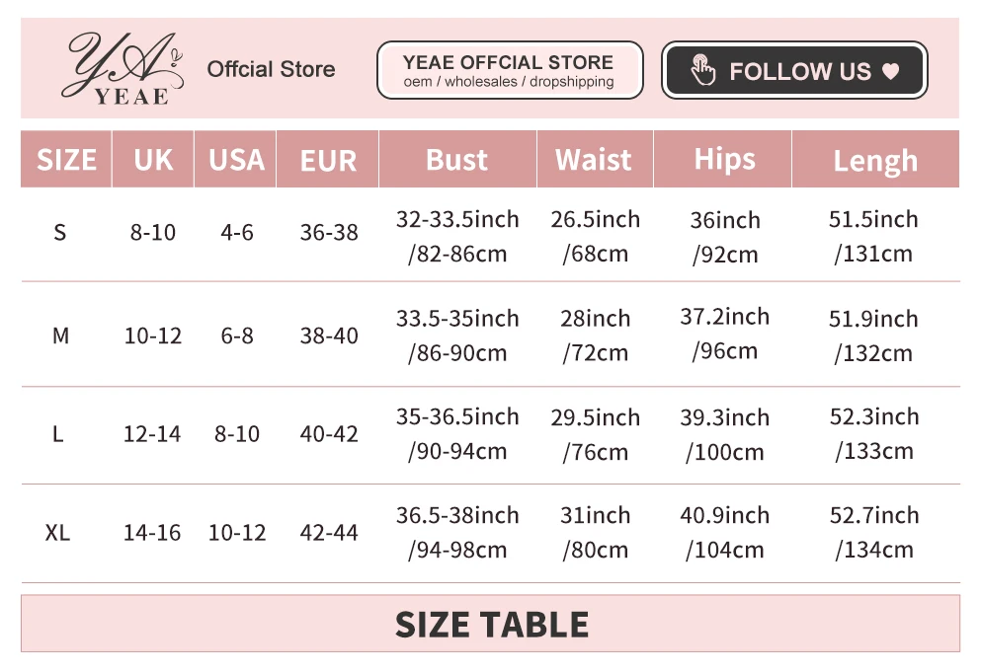This screenshot has height=672, width=981.
Task: Click the EUR column header
Action: tap(328, 160)
